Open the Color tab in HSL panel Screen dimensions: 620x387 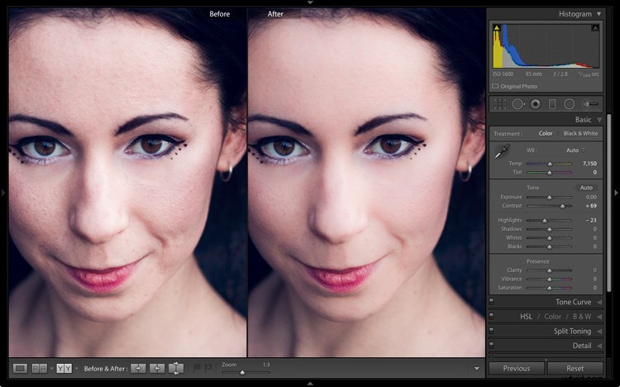pyautogui.click(x=552, y=317)
